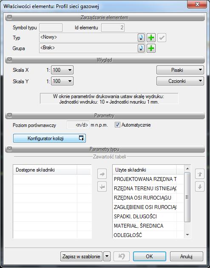The height and width of the screenshot is (268, 210).
Task: Move selected component up in list
Action: point(200,174)
